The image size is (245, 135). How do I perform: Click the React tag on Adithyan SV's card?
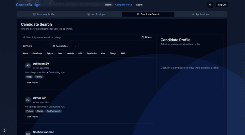click(x=29, y=77)
